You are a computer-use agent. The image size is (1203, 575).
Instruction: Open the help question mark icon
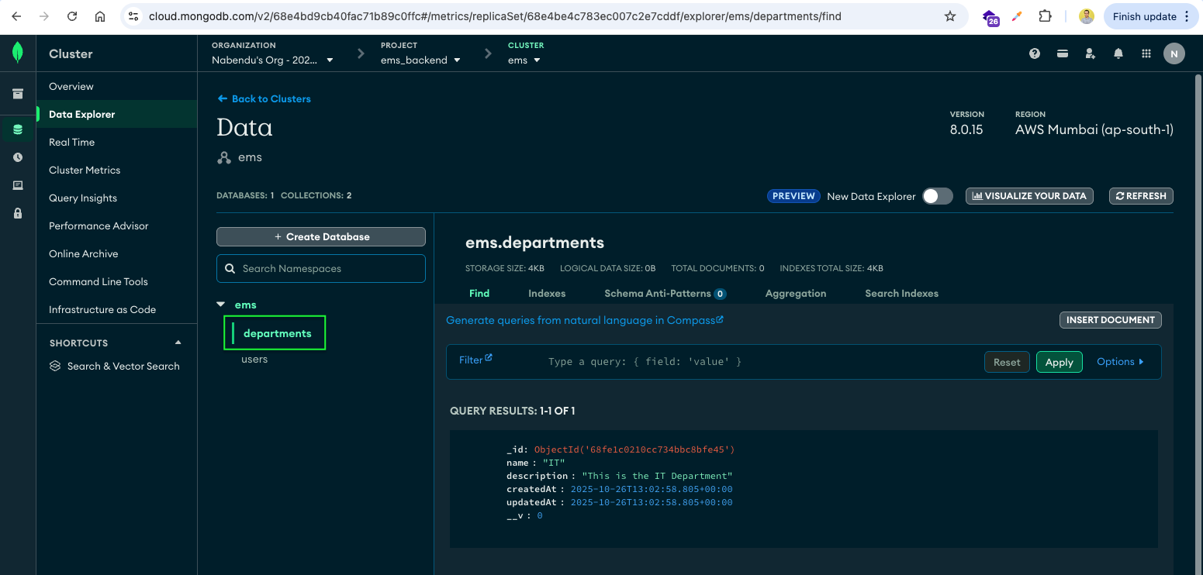pos(1035,53)
